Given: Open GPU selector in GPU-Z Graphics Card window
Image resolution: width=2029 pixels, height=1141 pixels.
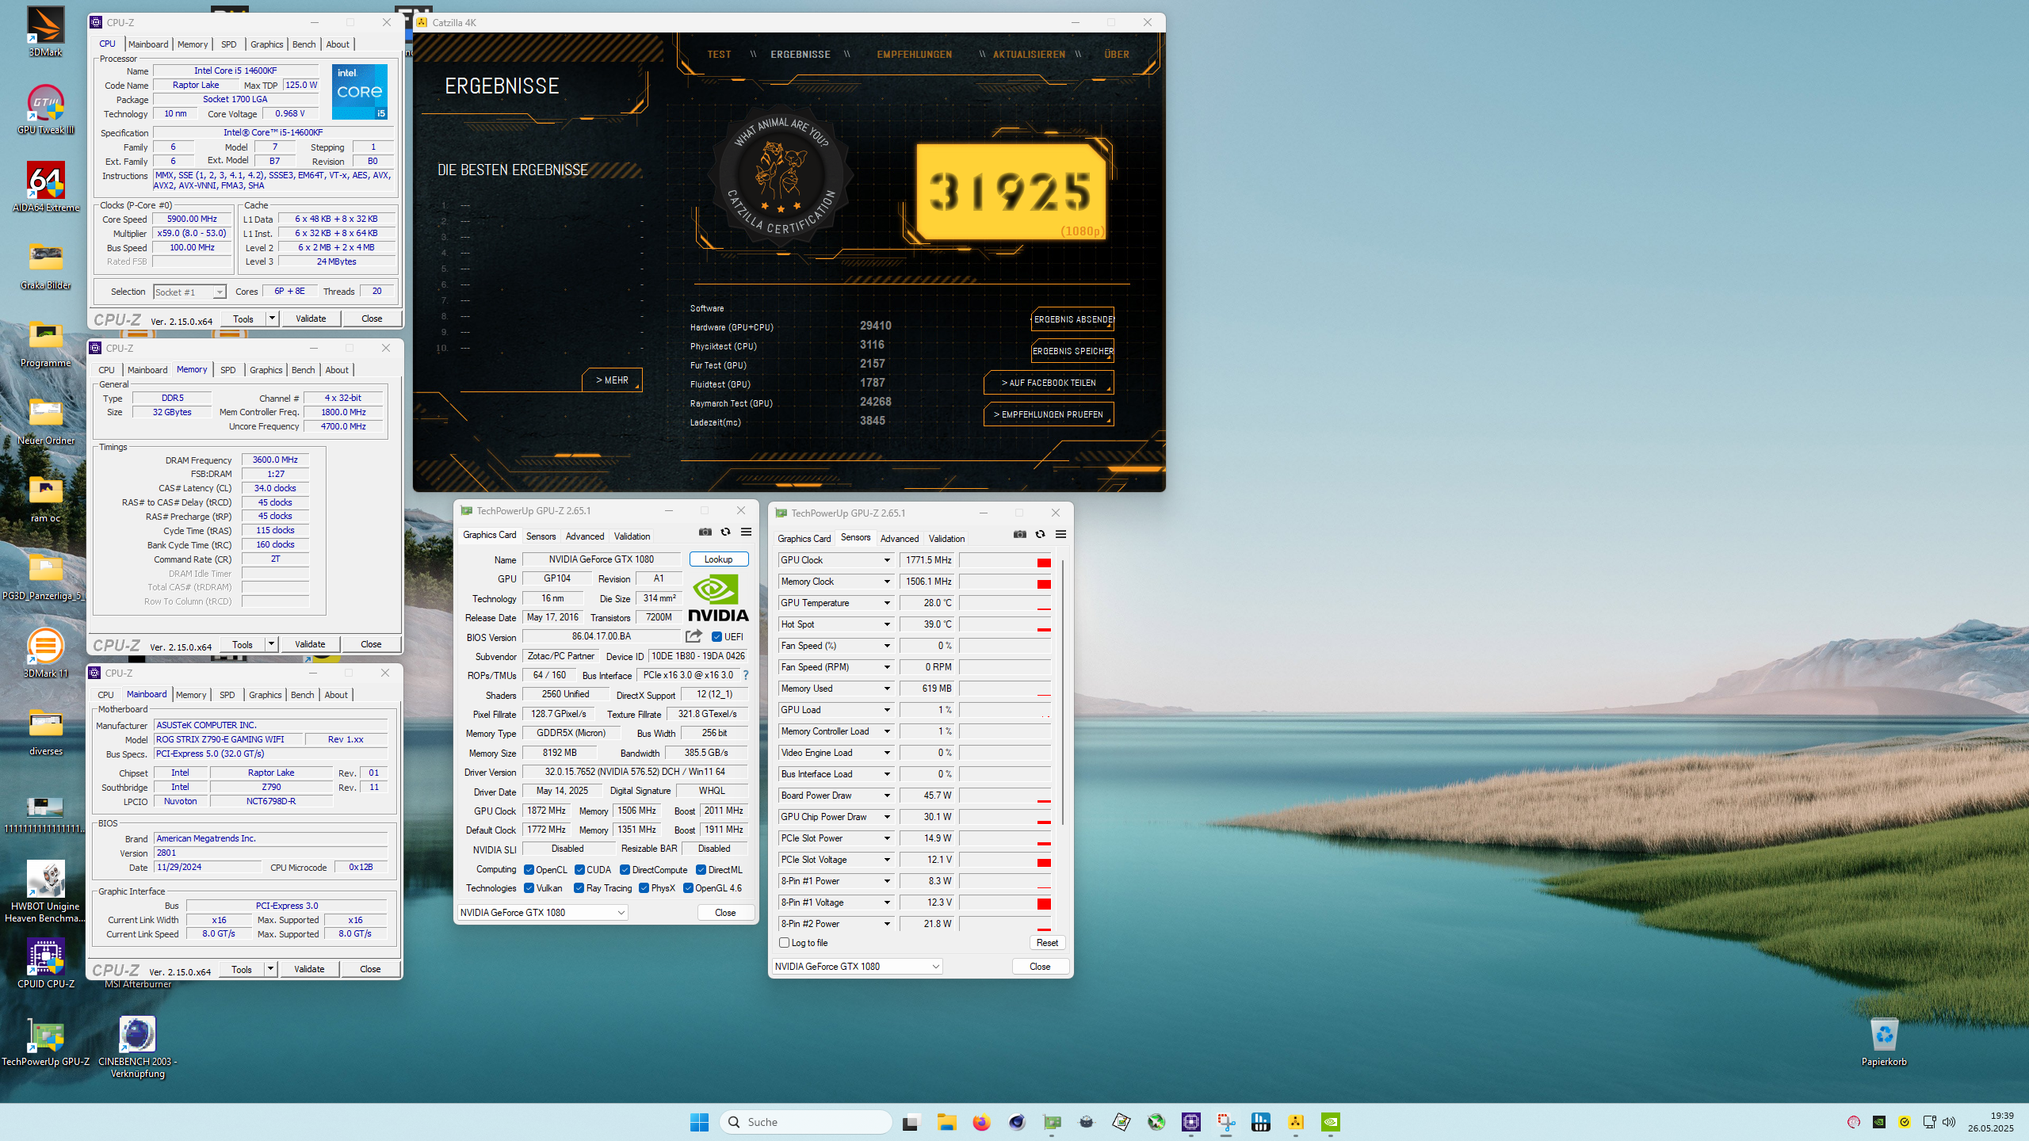Looking at the screenshot, I should pos(543,913).
